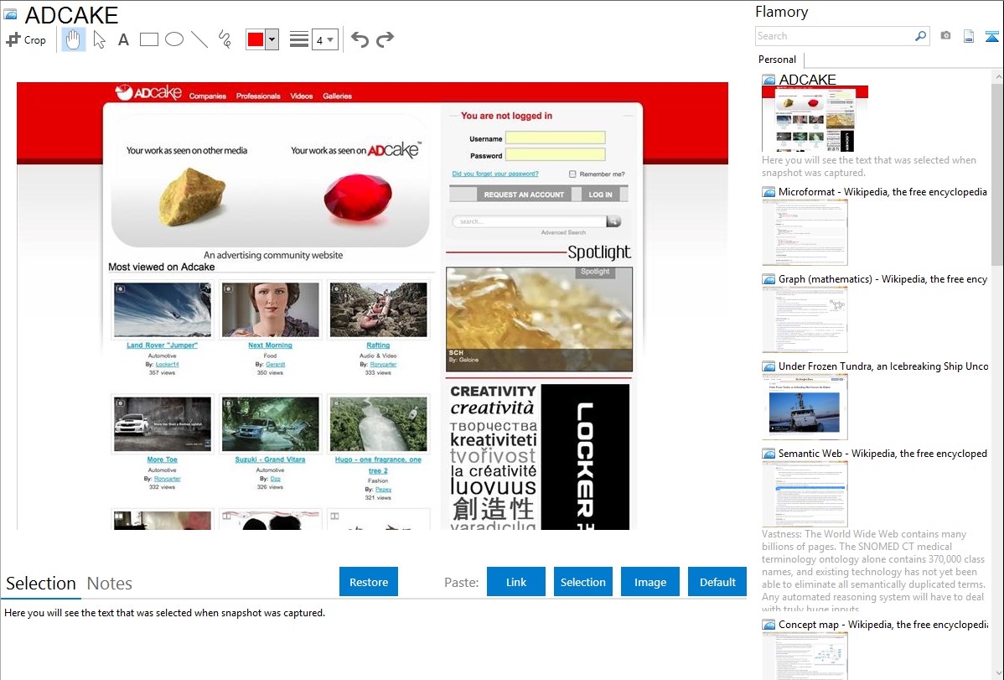This screenshot has height=680, width=1004.
Task: Open the Under Frozen Tundra snapshot thumbnail
Action: pyautogui.click(x=805, y=407)
